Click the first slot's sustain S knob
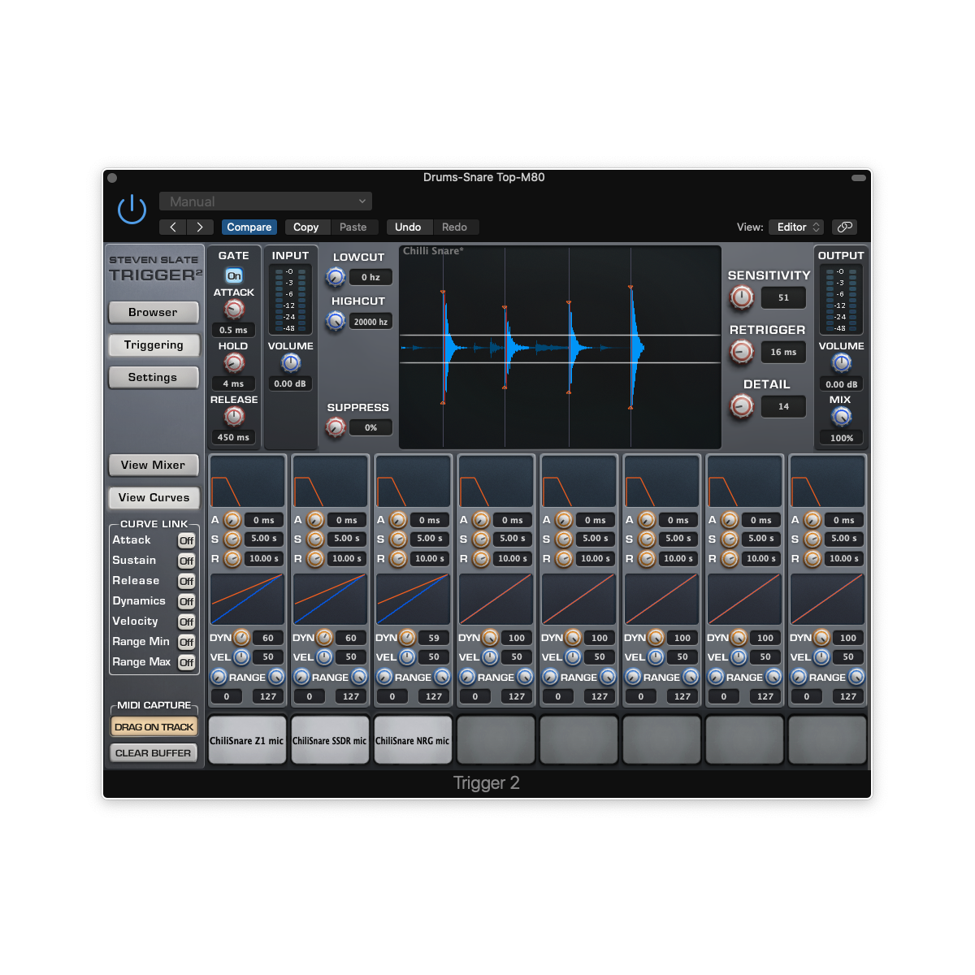975x975 pixels. [x=232, y=539]
